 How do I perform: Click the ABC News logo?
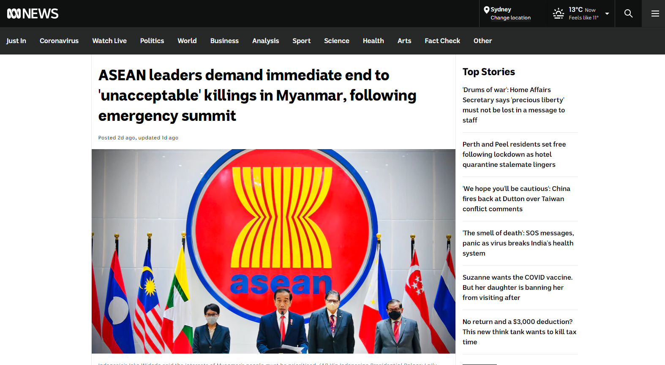pos(33,14)
